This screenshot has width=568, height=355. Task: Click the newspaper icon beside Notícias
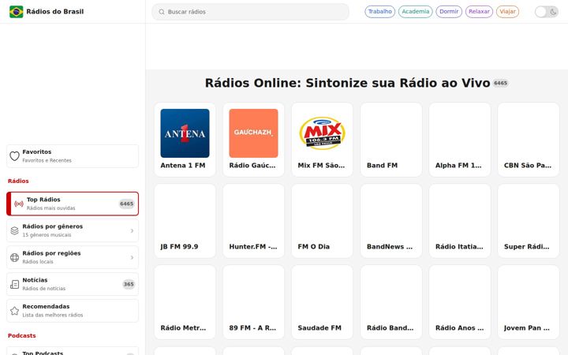point(14,284)
